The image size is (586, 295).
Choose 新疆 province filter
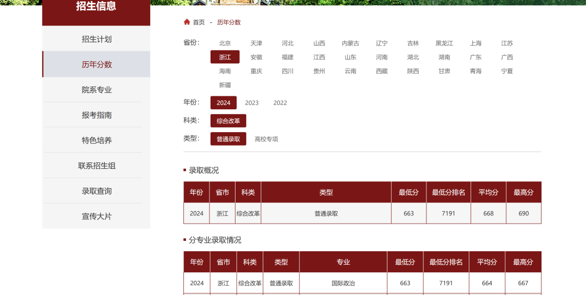tap(225, 85)
